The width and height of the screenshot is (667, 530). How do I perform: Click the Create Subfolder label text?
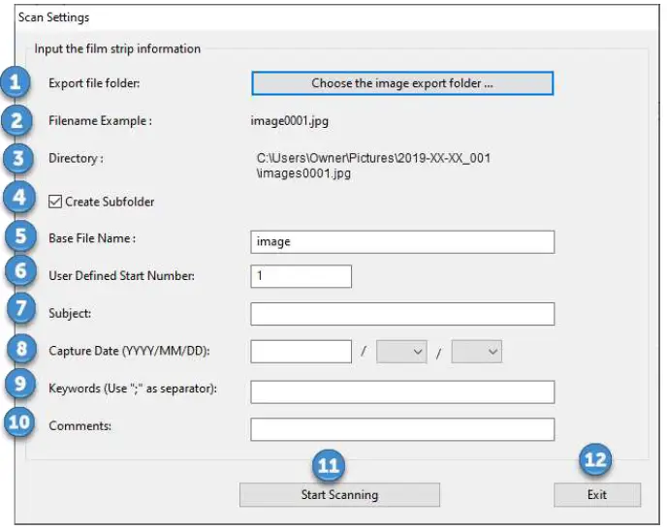click(110, 202)
